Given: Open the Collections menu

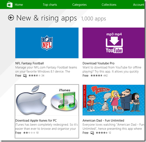Looking at the screenshot, I should tap(109, 5).
